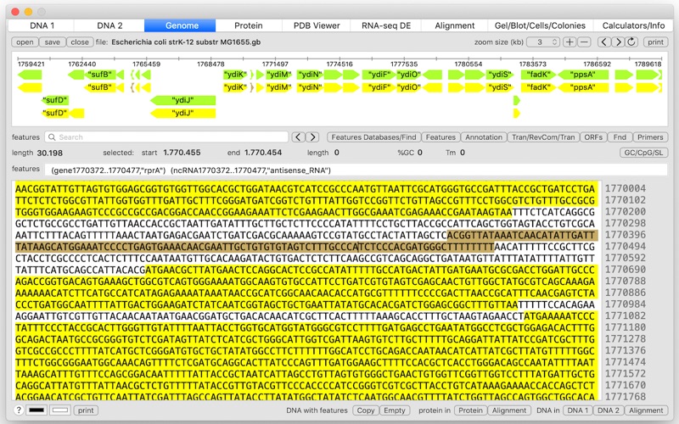
Task: Click the bottom-left print button
Action: [86, 410]
